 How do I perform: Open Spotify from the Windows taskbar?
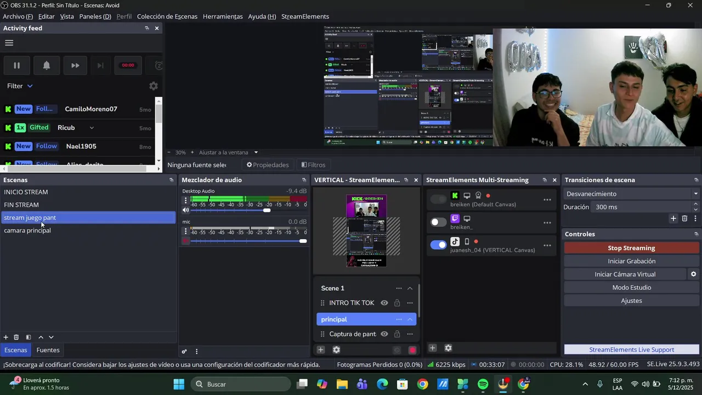tap(483, 384)
